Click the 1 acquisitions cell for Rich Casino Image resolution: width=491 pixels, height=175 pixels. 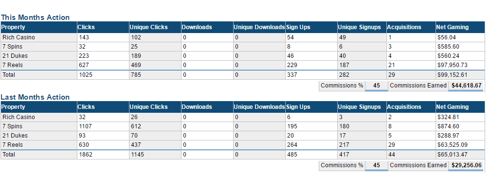[411, 37]
